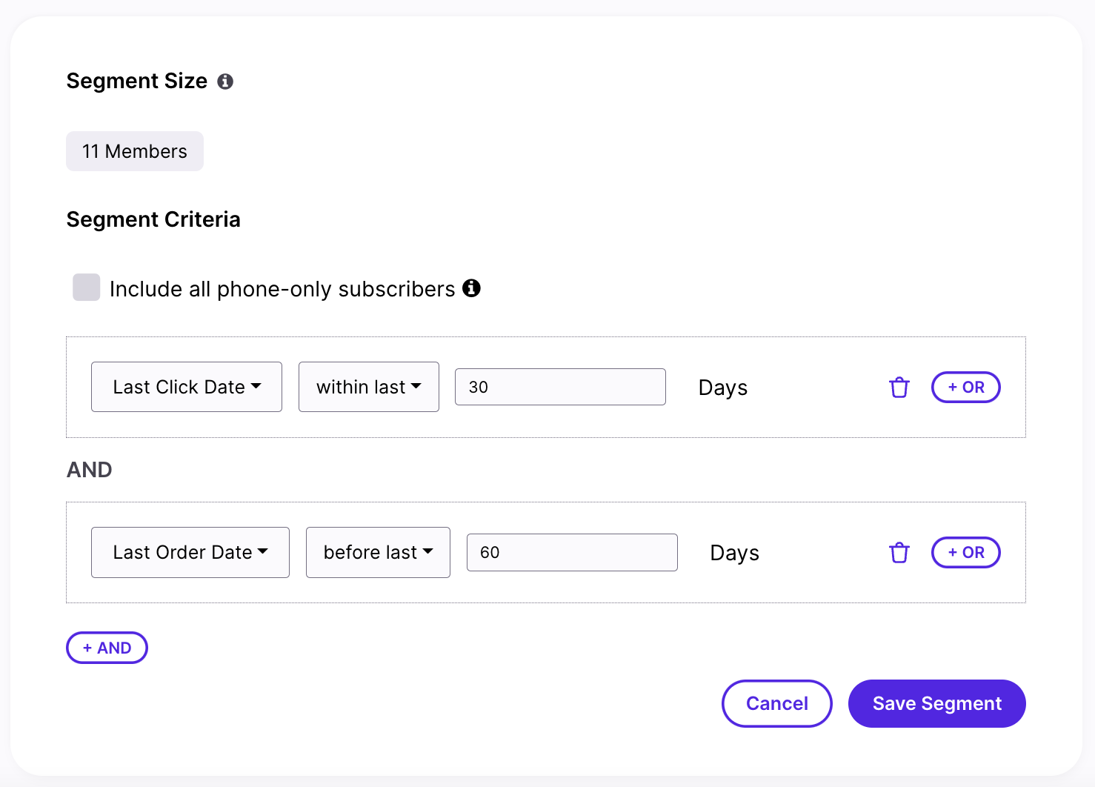Enable Include all phone-only subscribers checkbox
The height and width of the screenshot is (787, 1095).
coord(86,288)
